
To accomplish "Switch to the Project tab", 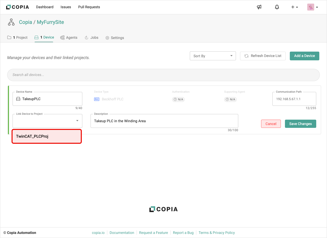I will pos(17,37).
